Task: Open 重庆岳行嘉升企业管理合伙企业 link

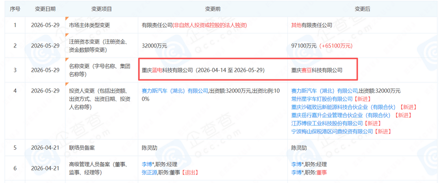Action: click(x=341, y=115)
